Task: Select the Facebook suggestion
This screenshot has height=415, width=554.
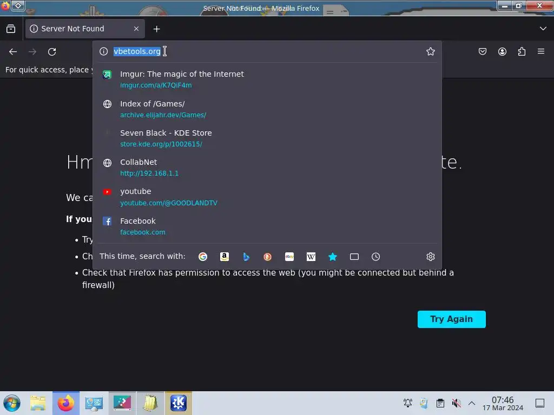Action: pyautogui.click(x=267, y=226)
